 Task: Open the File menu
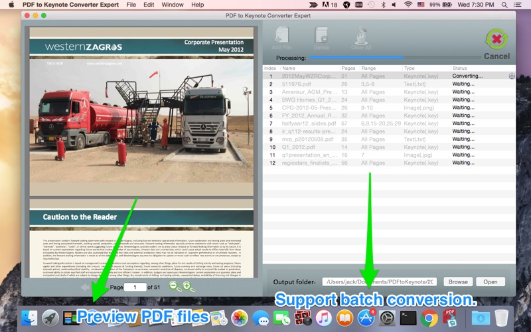tap(131, 5)
